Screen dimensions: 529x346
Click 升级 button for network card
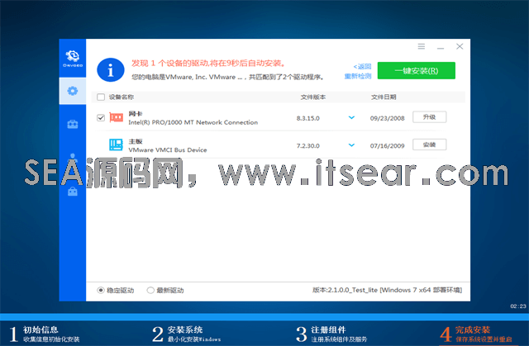coord(430,117)
